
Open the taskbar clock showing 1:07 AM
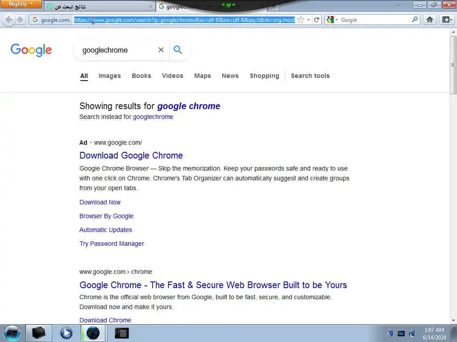coord(434,334)
